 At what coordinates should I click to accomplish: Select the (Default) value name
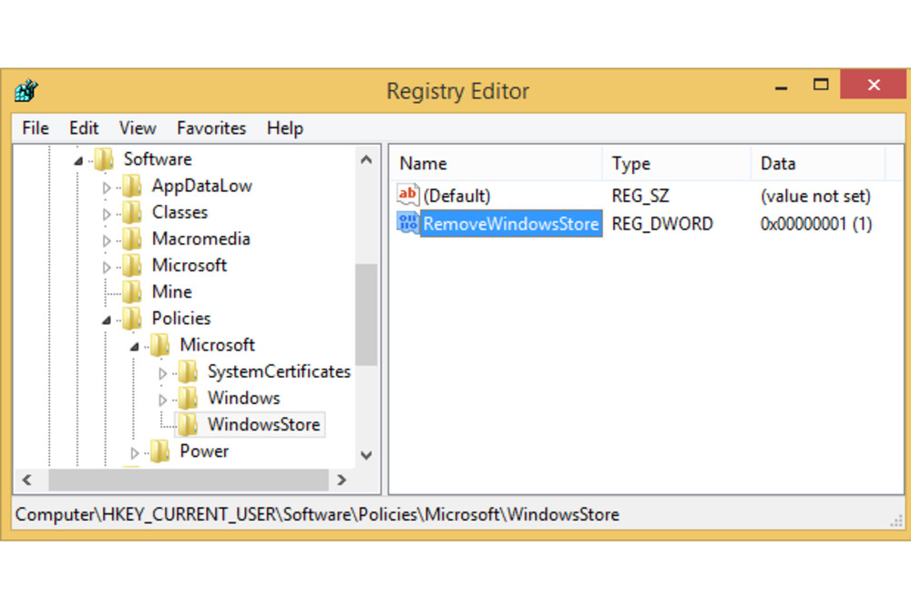point(456,196)
